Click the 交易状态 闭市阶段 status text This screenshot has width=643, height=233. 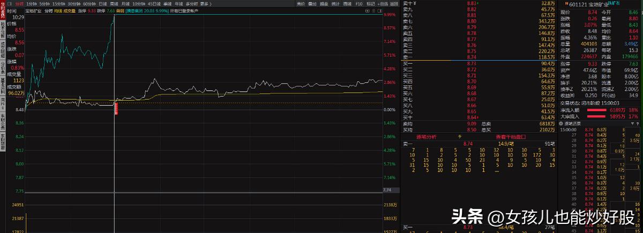coord(589,103)
